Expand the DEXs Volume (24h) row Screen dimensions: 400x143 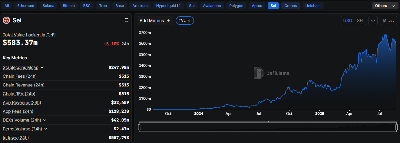45,120
